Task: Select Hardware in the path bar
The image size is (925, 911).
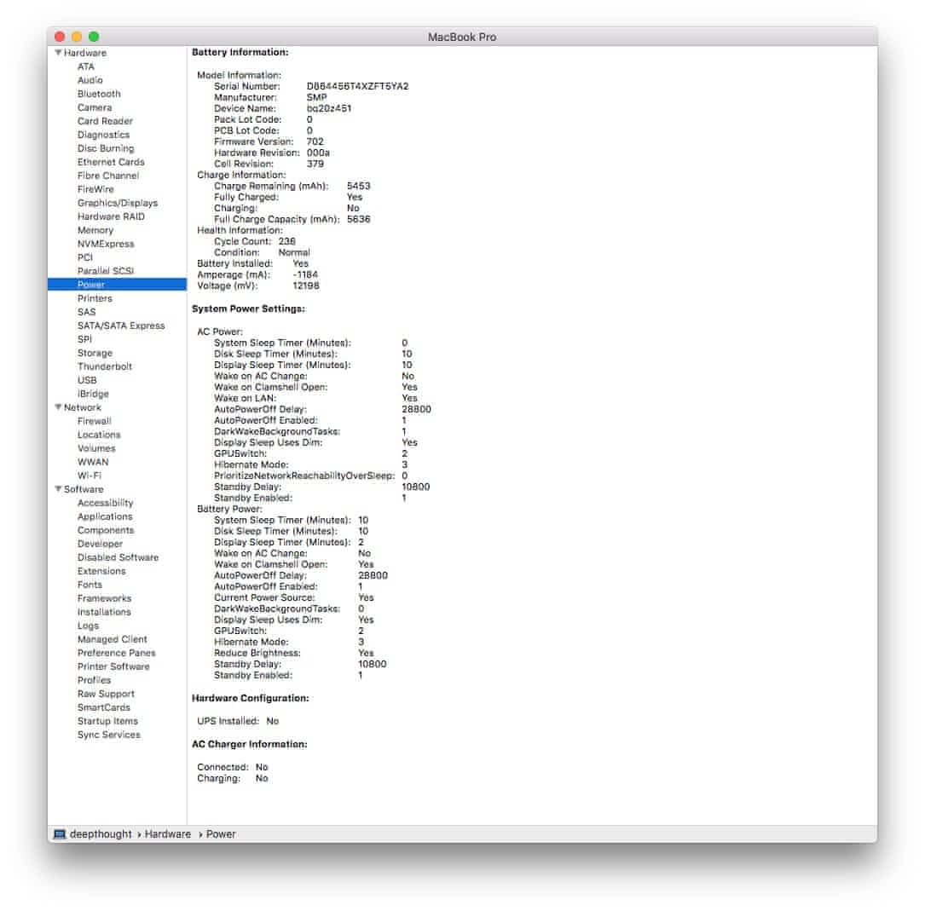Action: pos(168,833)
